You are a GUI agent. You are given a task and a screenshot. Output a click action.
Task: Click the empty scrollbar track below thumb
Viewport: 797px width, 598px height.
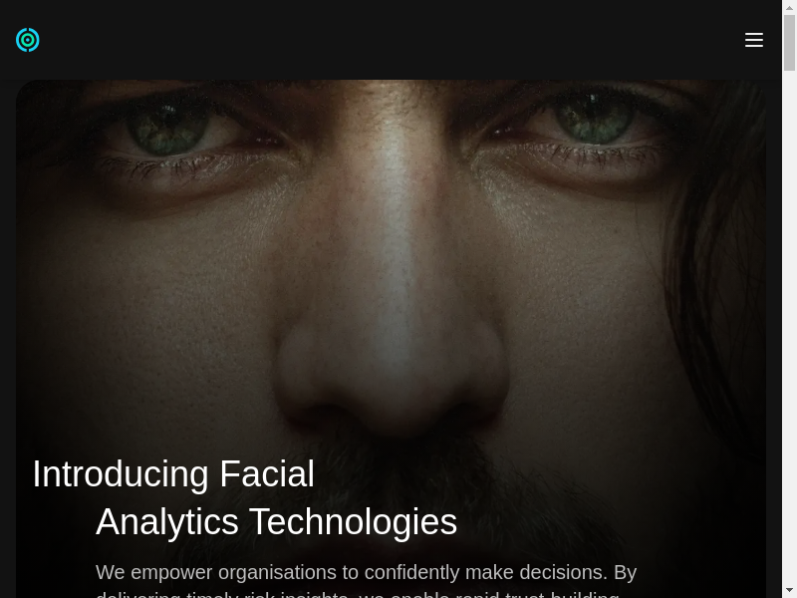[789, 326]
